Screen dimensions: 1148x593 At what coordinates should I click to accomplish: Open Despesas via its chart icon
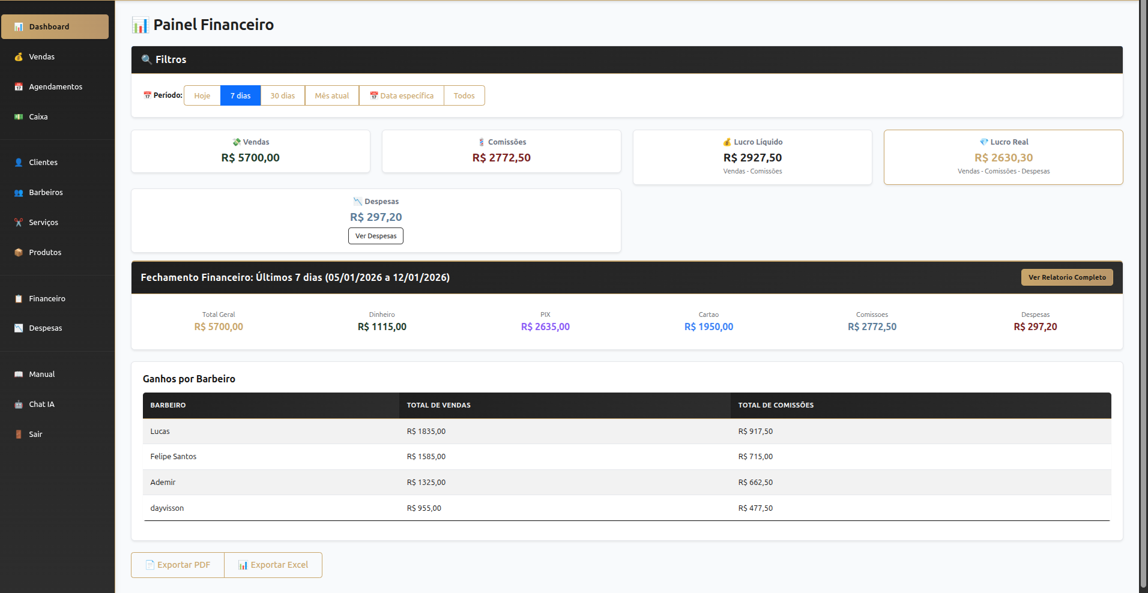[19, 328]
